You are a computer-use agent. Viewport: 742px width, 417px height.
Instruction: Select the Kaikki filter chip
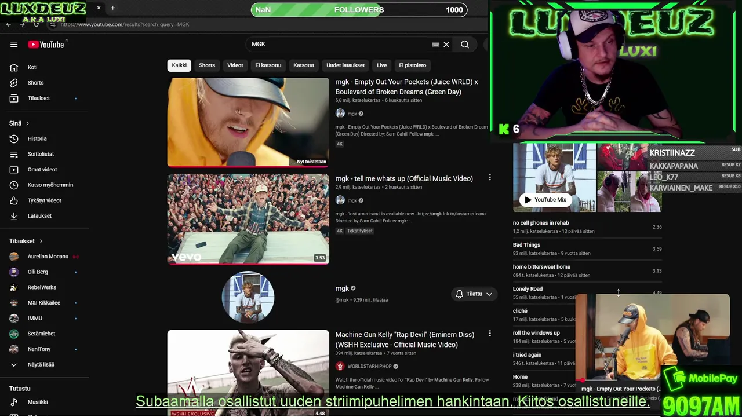click(179, 65)
